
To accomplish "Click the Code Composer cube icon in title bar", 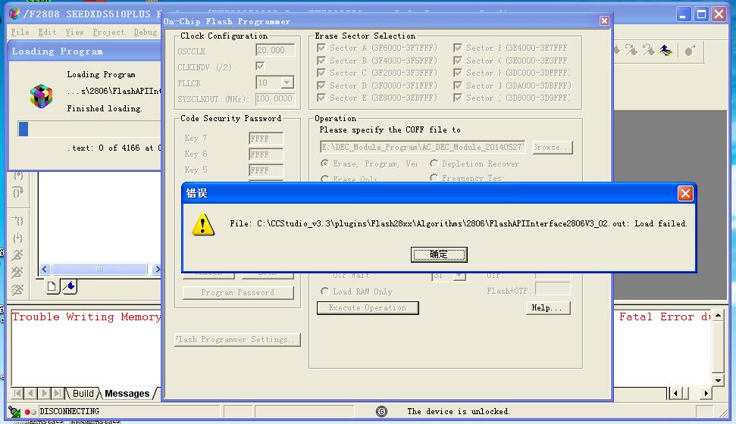I will click(14, 14).
